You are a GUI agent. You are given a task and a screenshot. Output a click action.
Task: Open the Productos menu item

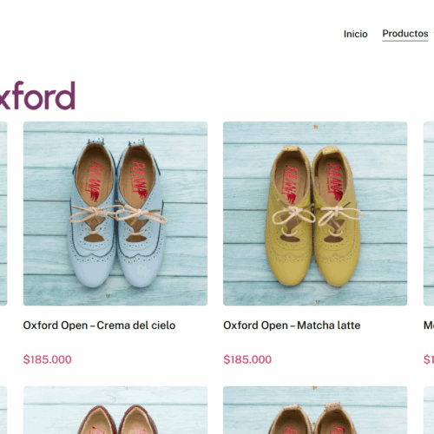pos(405,34)
